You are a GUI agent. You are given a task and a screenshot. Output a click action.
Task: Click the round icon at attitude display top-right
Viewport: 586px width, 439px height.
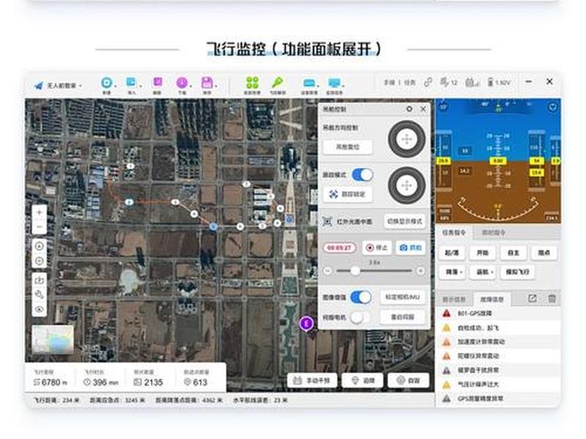tap(553, 107)
